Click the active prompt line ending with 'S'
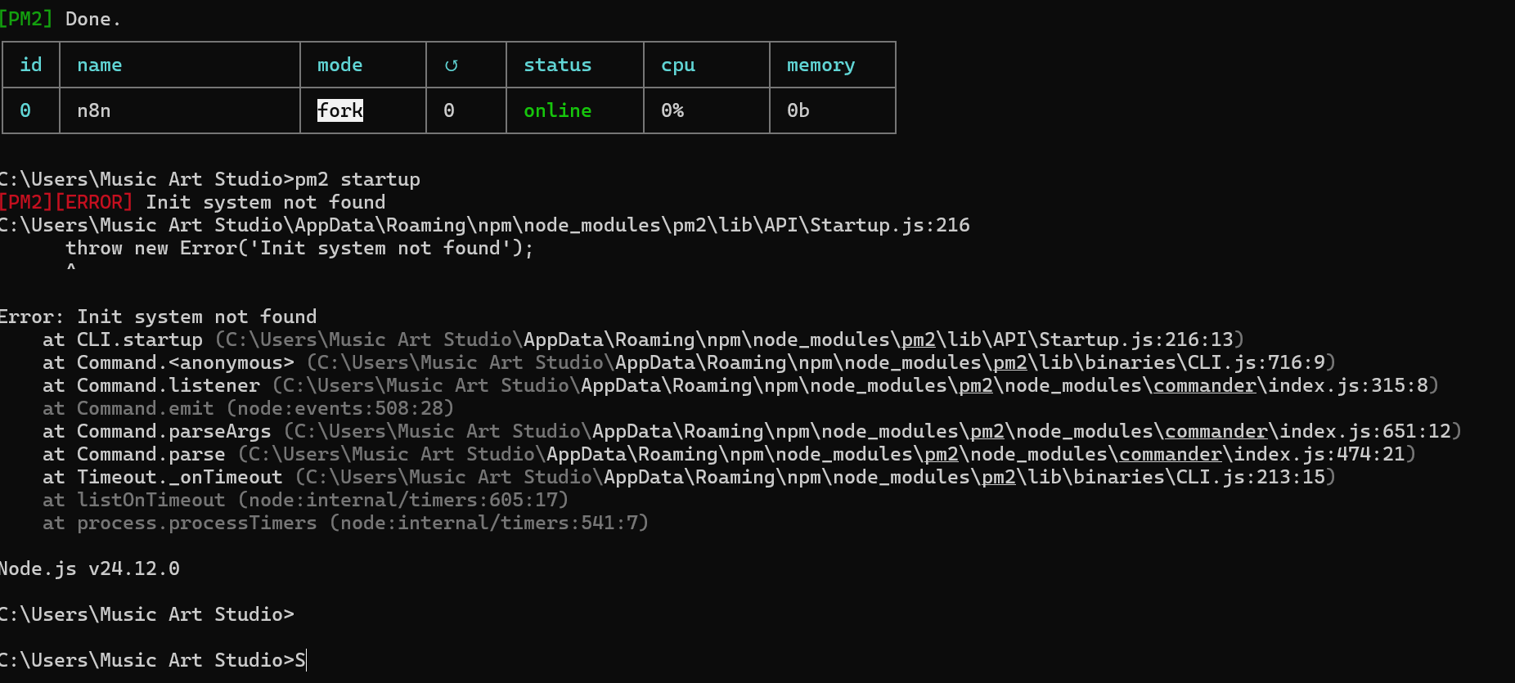 pyautogui.click(x=152, y=660)
